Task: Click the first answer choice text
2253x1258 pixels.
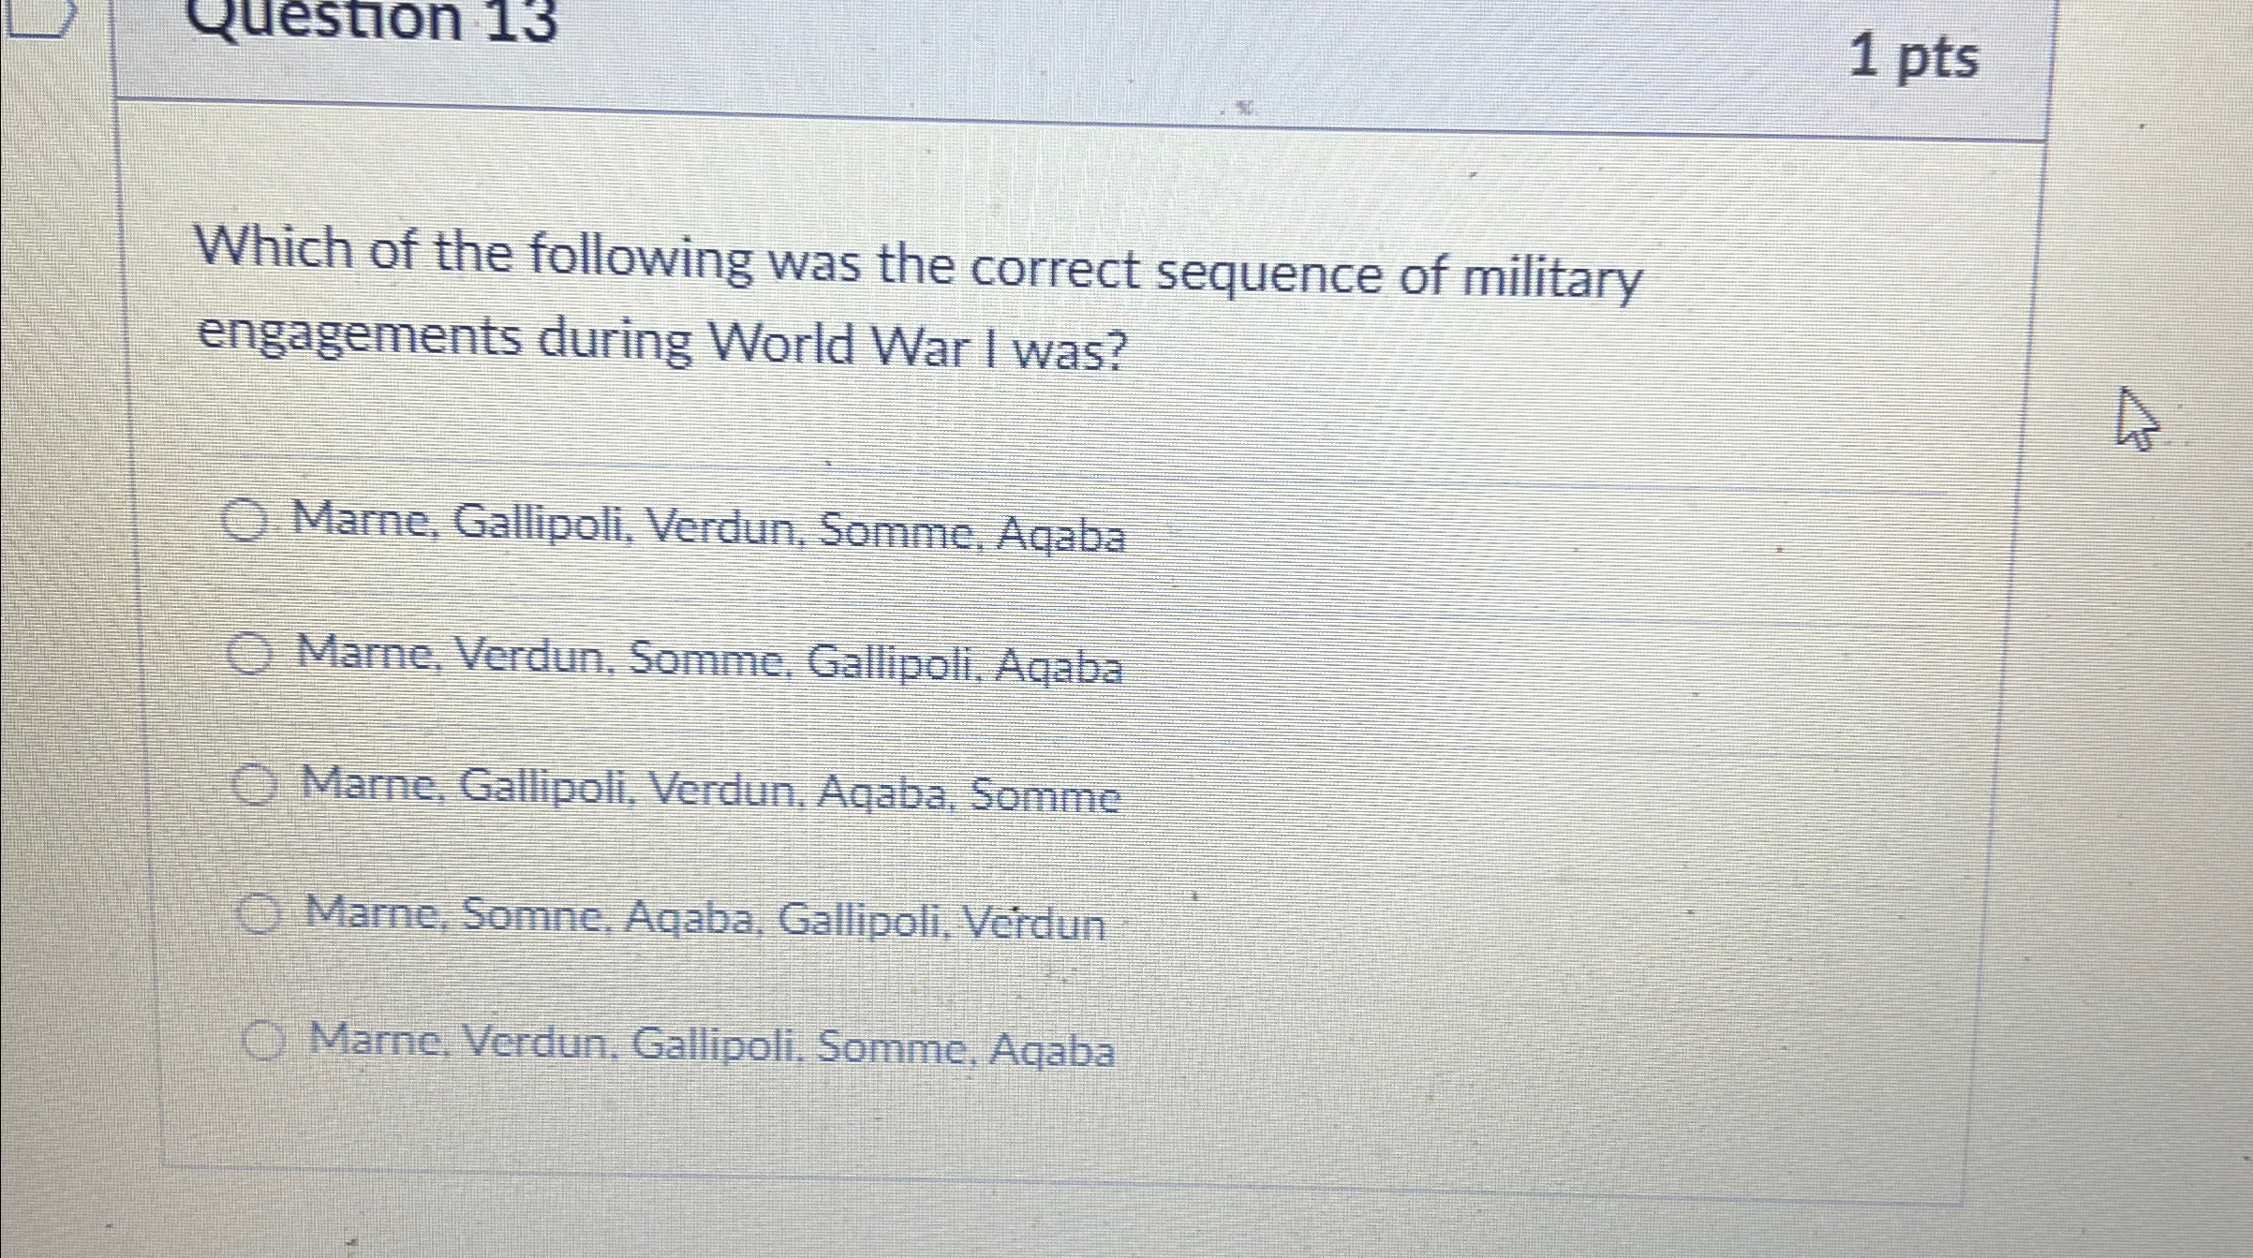Action: (x=709, y=534)
